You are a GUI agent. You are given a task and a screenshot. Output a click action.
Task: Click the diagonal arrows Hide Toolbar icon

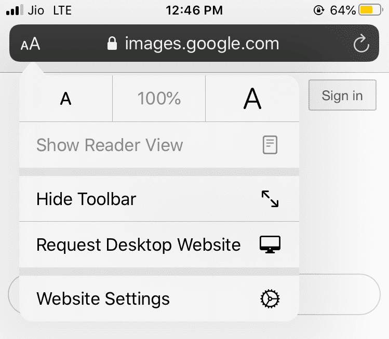(270, 199)
